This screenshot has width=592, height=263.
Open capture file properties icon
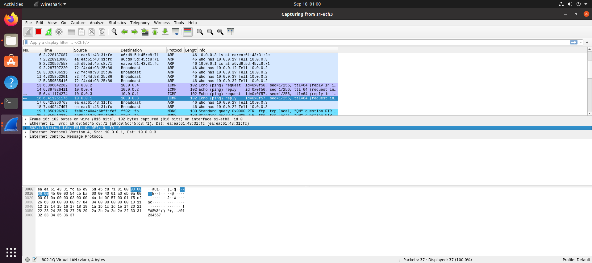click(x=35, y=260)
